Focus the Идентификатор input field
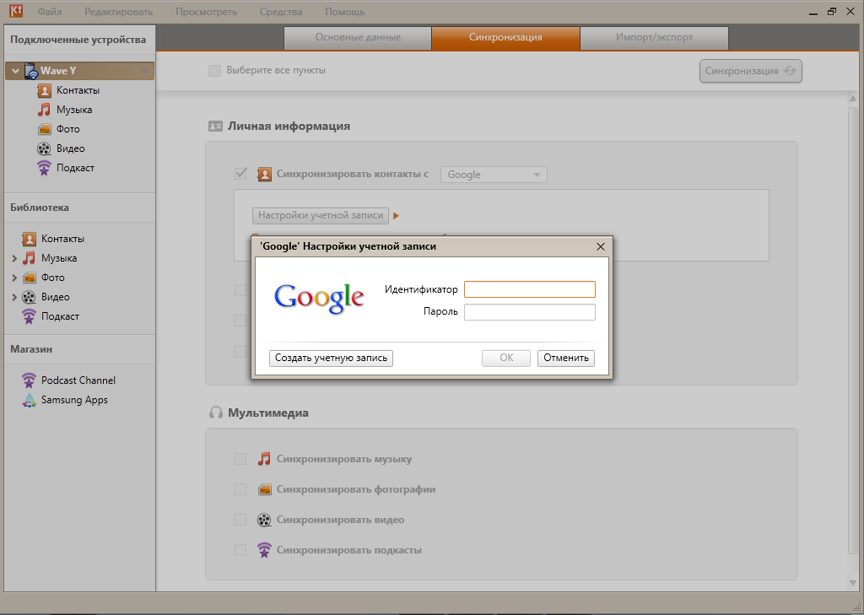The image size is (864, 615). (x=530, y=289)
